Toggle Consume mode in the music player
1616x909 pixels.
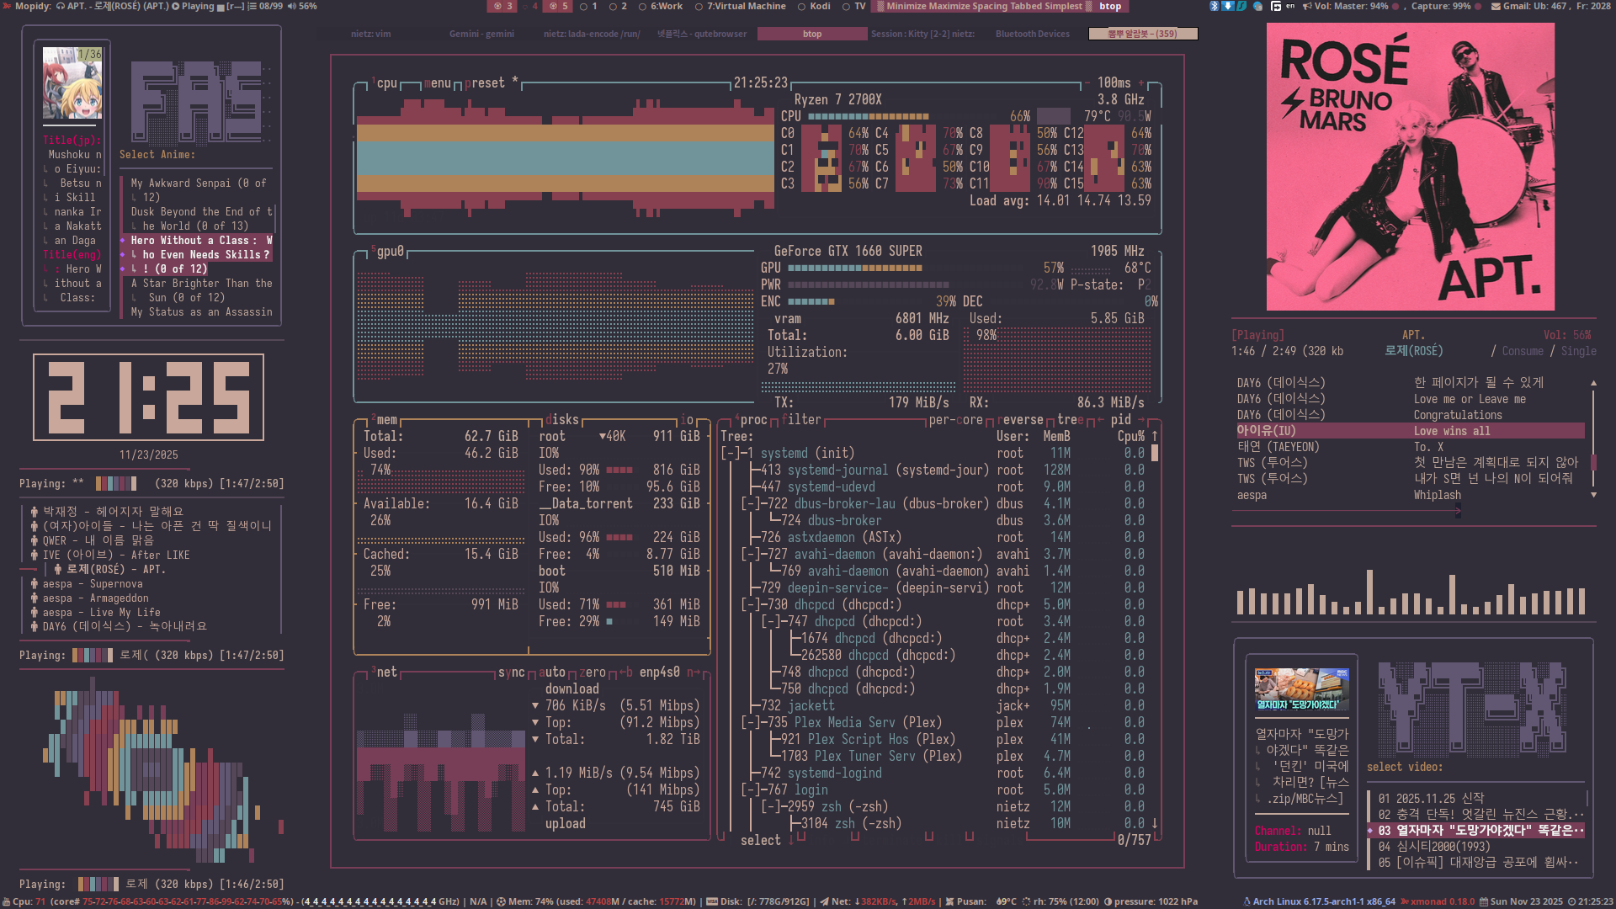1523,351
